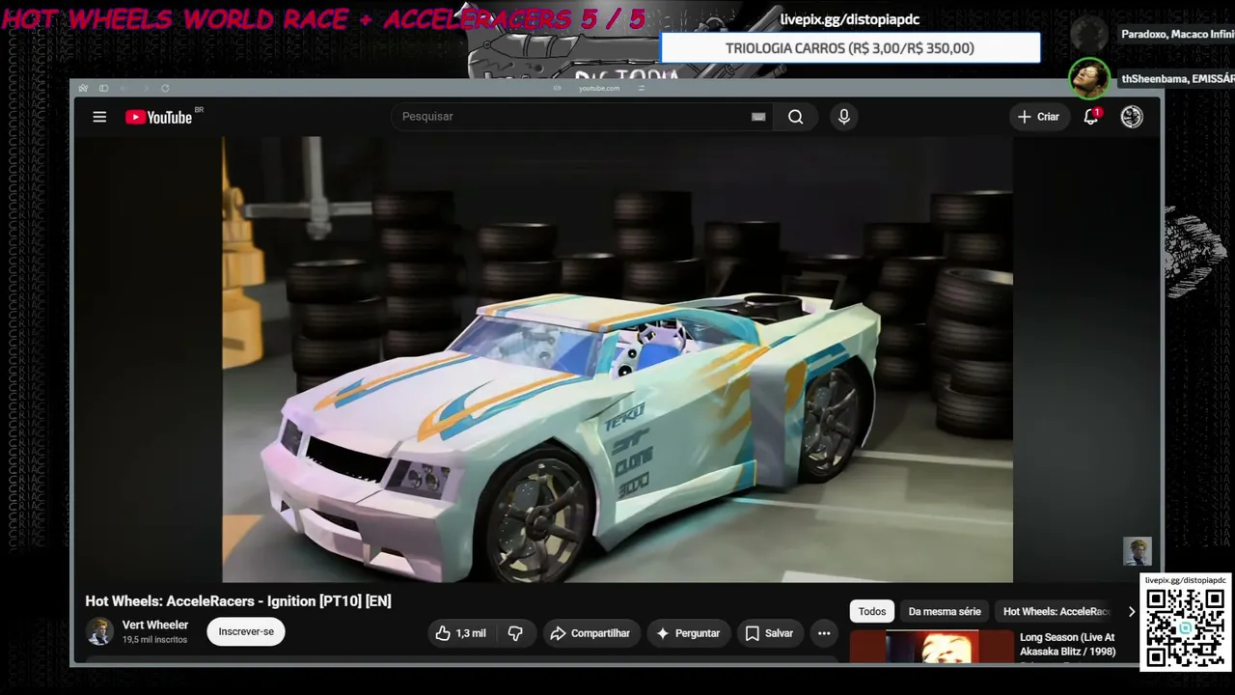Select the Da mesma série chip
Screen dimensions: 1235x695
(945, 611)
